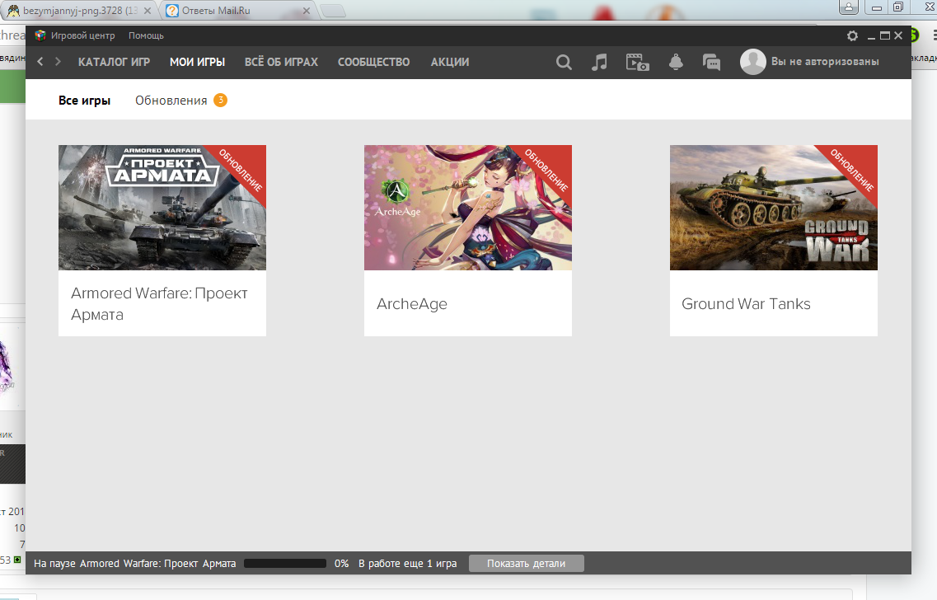Screen dimensions: 937x600
Task: Go back with the left arrow
Action: (40, 62)
